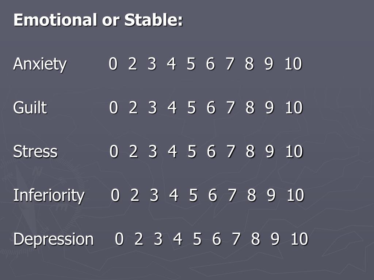Screen dimensions: 374x280
Task: Choose 6 in the Stress row
Action: [211, 151]
